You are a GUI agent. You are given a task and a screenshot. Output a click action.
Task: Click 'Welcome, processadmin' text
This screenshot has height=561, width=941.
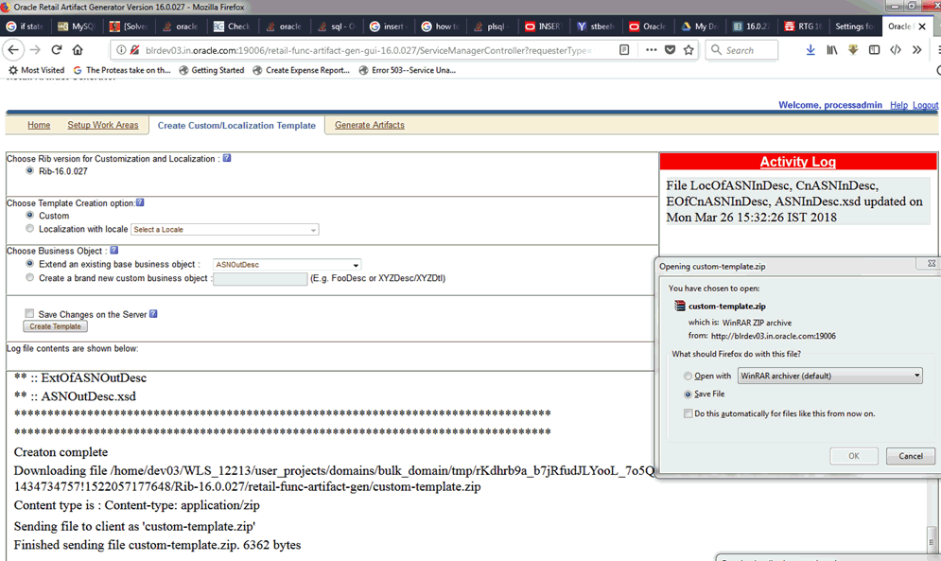tap(830, 105)
